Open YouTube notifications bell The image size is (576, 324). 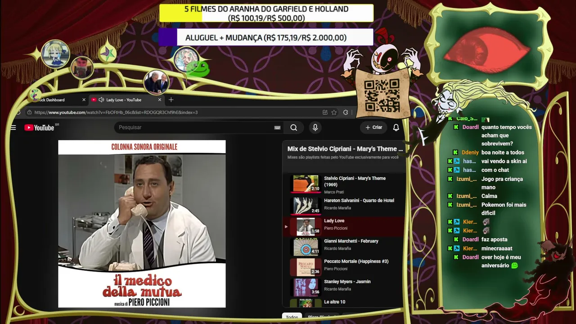click(396, 127)
